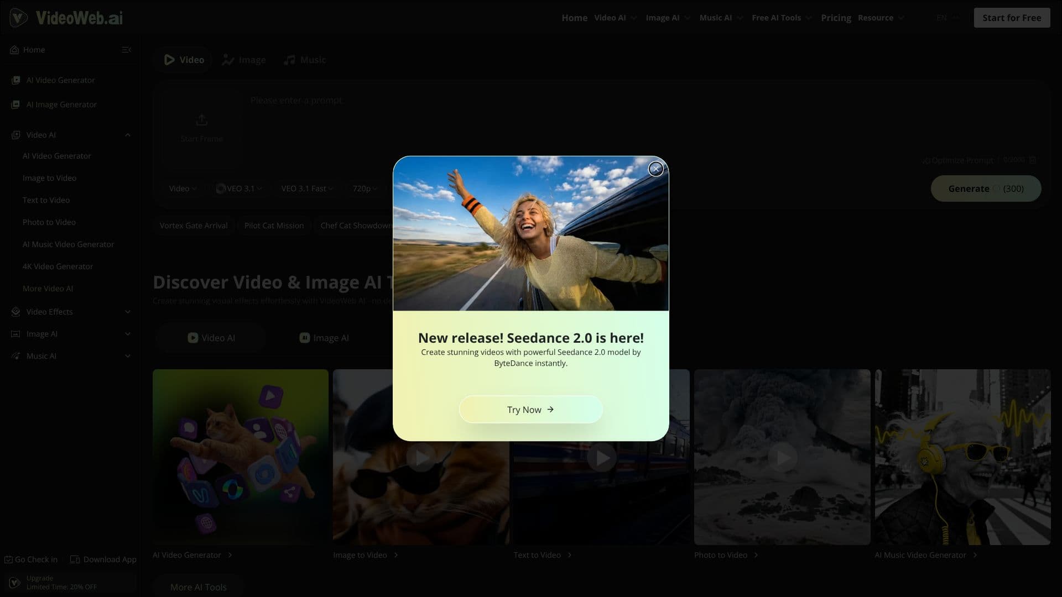Open Pricing in the top navigation
1062x597 pixels.
[x=836, y=18]
